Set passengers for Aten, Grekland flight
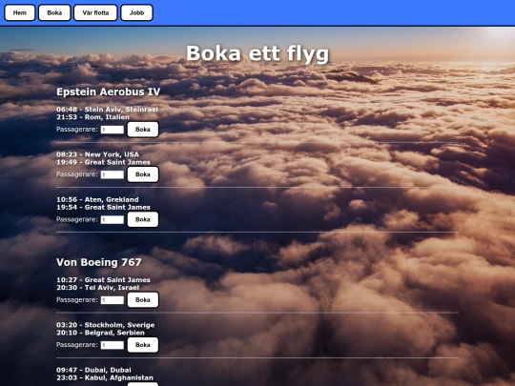515x386 pixels. coord(113,219)
